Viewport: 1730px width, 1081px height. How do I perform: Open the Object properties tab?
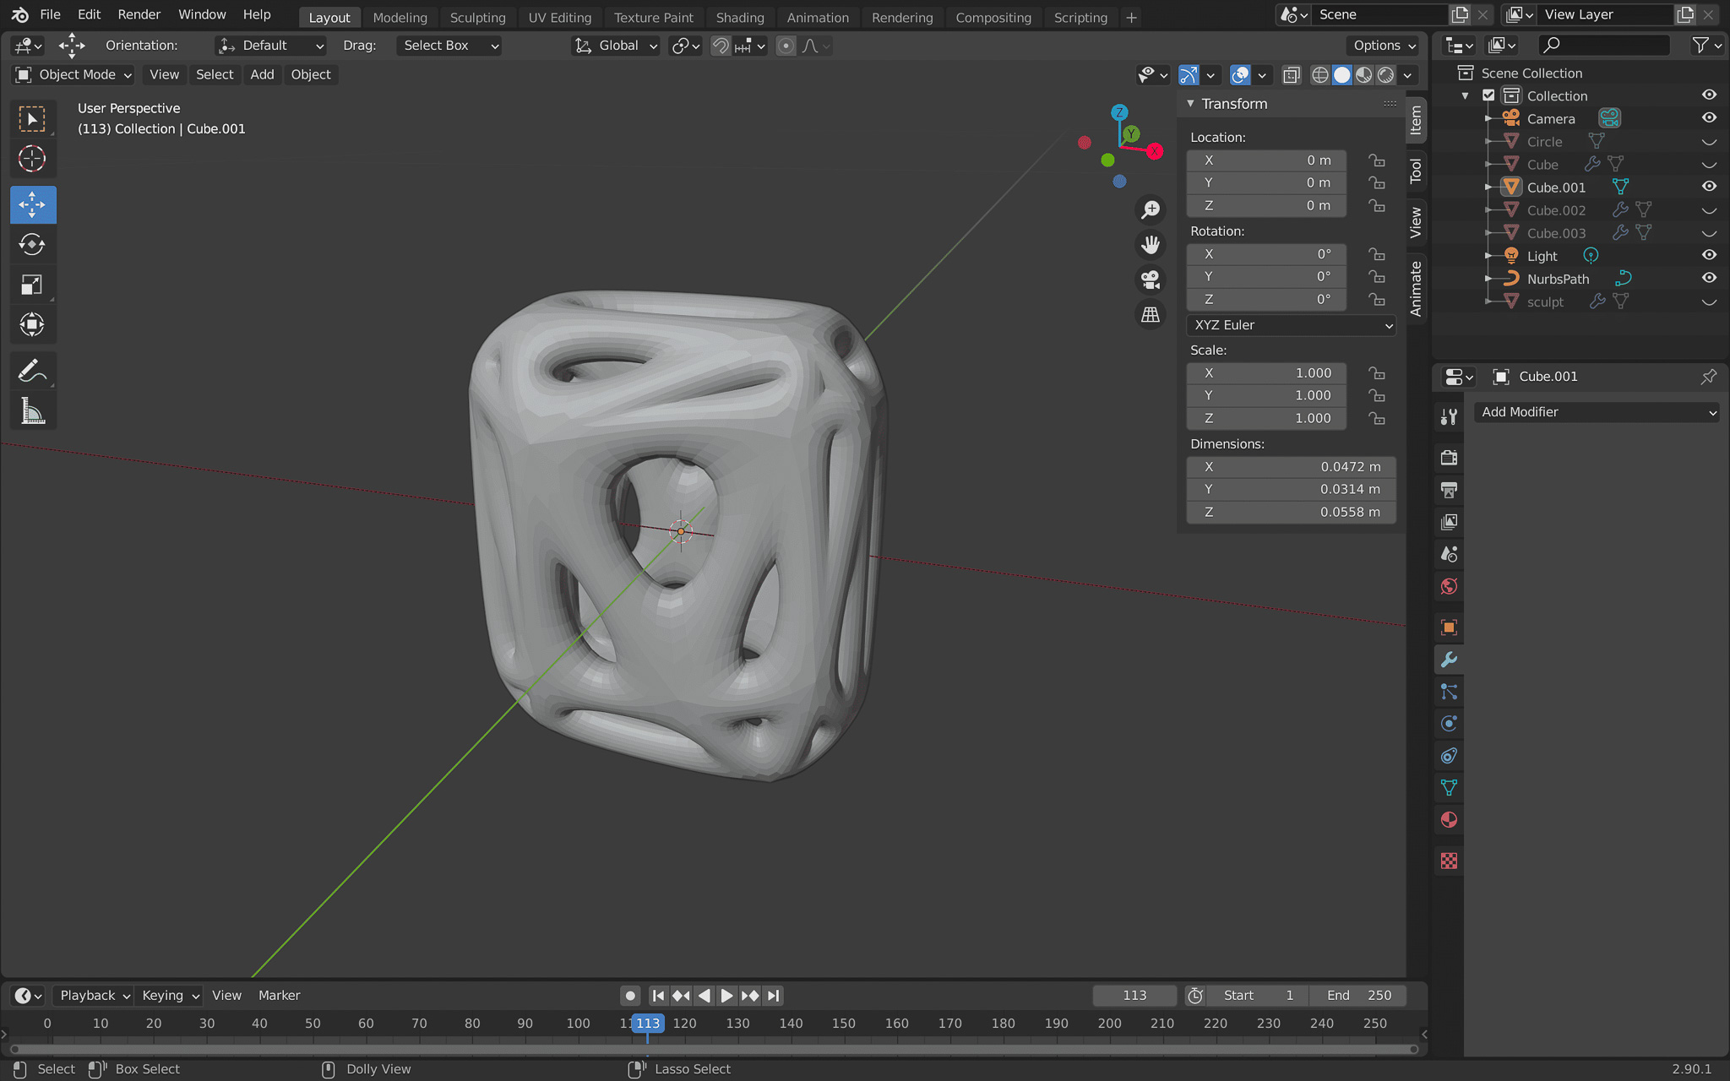click(1449, 627)
